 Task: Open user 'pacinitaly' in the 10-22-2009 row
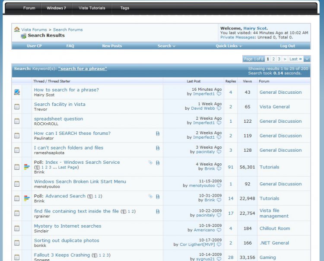point(205,215)
